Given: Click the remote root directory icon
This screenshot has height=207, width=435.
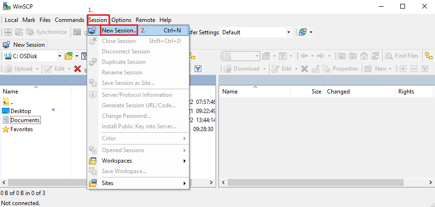Looking at the screenshot, I should click(353, 56).
